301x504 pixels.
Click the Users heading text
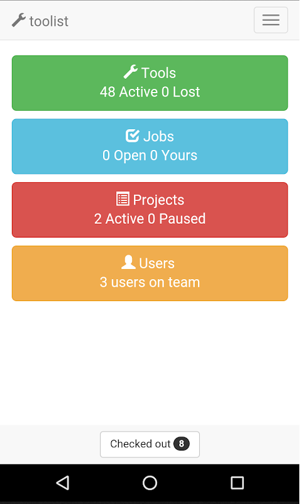point(157,264)
